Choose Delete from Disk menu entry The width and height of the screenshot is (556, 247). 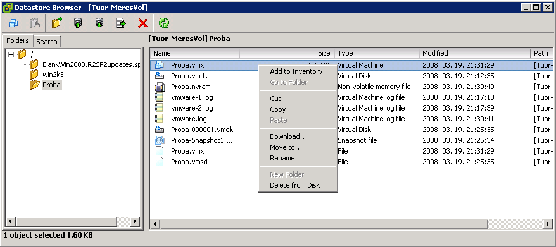[x=294, y=185]
